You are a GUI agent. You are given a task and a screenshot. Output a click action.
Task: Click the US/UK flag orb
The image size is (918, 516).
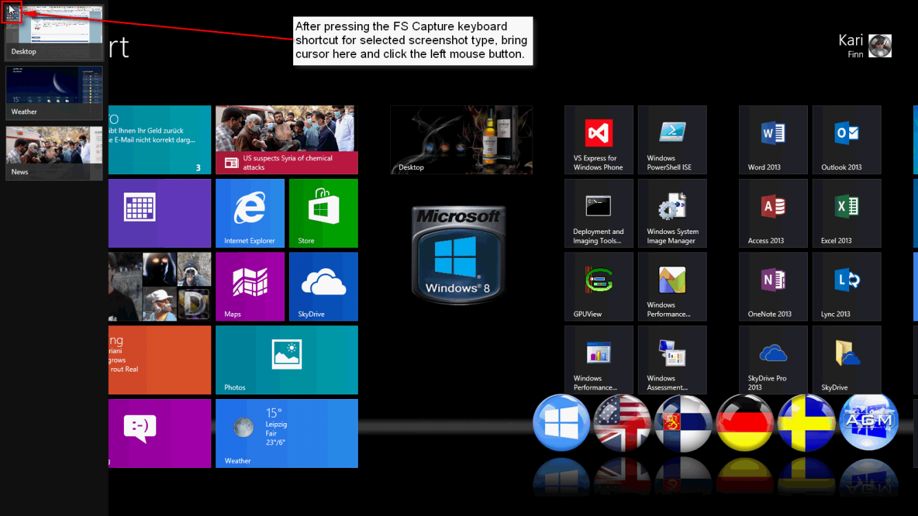(623, 422)
